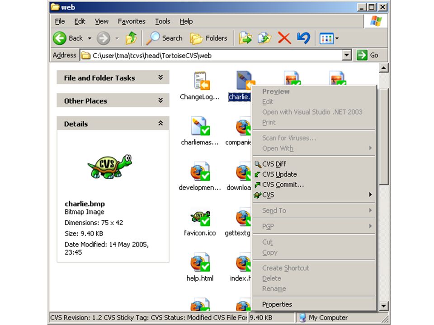Viewport: 434px width, 325px height.
Task: Open the Back history dropdown arrow
Action: click(x=90, y=38)
